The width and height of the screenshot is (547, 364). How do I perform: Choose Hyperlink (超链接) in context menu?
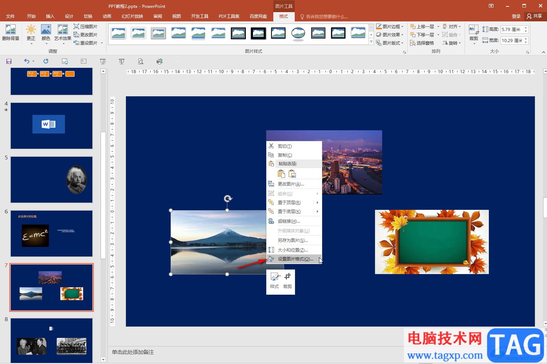294,221
